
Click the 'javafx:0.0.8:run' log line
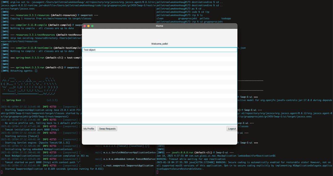[197, 153]
